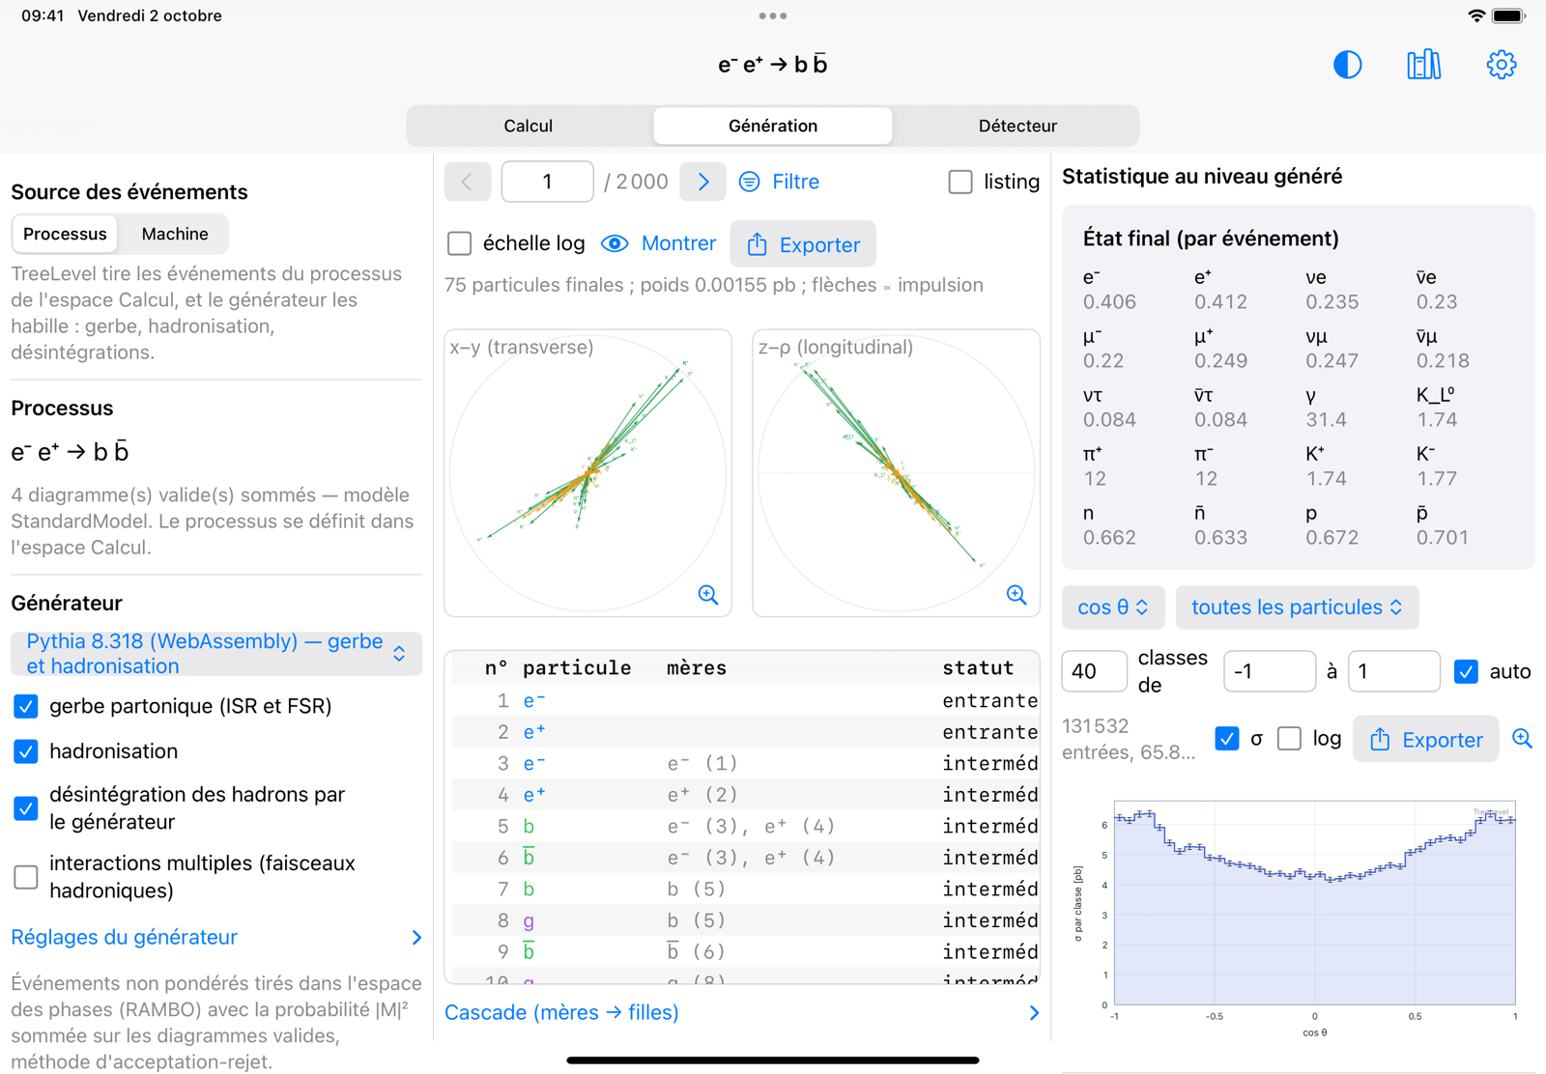
Task: Export the histogram data
Action: pos(1425,740)
